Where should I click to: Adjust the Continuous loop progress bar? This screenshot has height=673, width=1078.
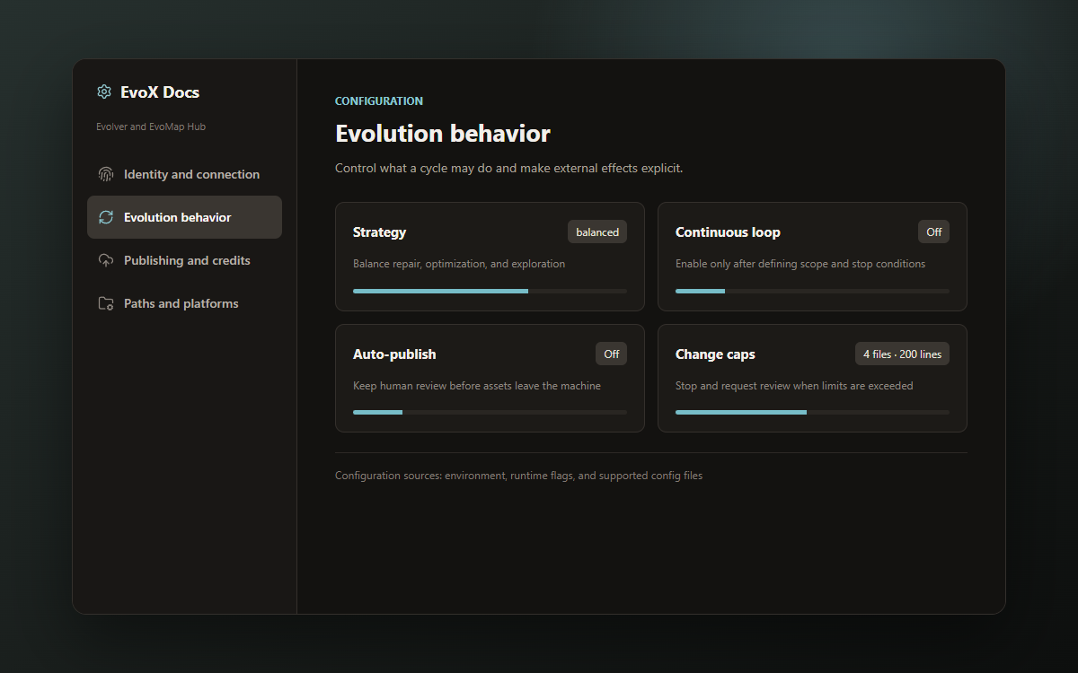(812, 291)
